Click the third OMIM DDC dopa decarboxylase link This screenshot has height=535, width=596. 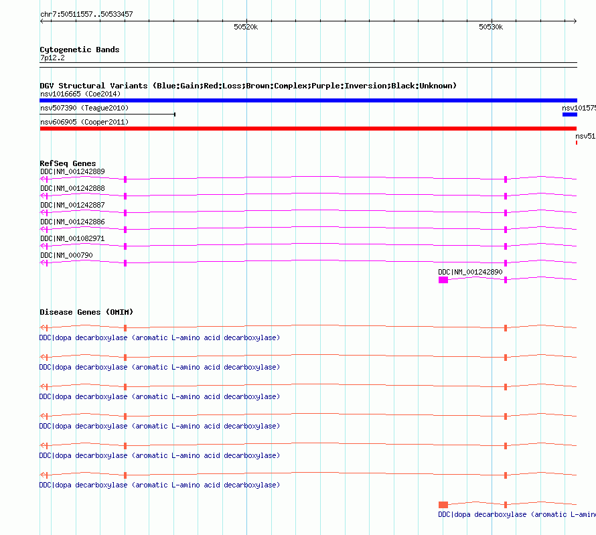[159, 396]
